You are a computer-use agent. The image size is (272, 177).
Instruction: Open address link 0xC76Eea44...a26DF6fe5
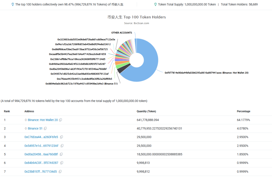click(41, 137)
